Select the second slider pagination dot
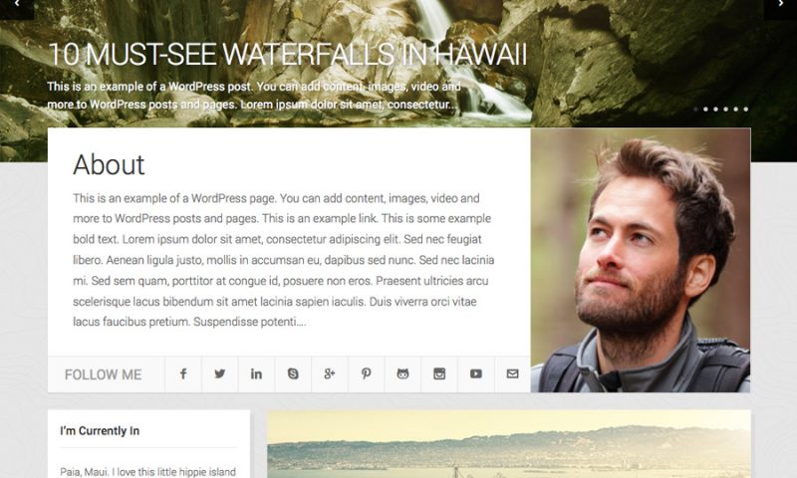This screenshot has height=478, width=797. [x=705, y=110]
